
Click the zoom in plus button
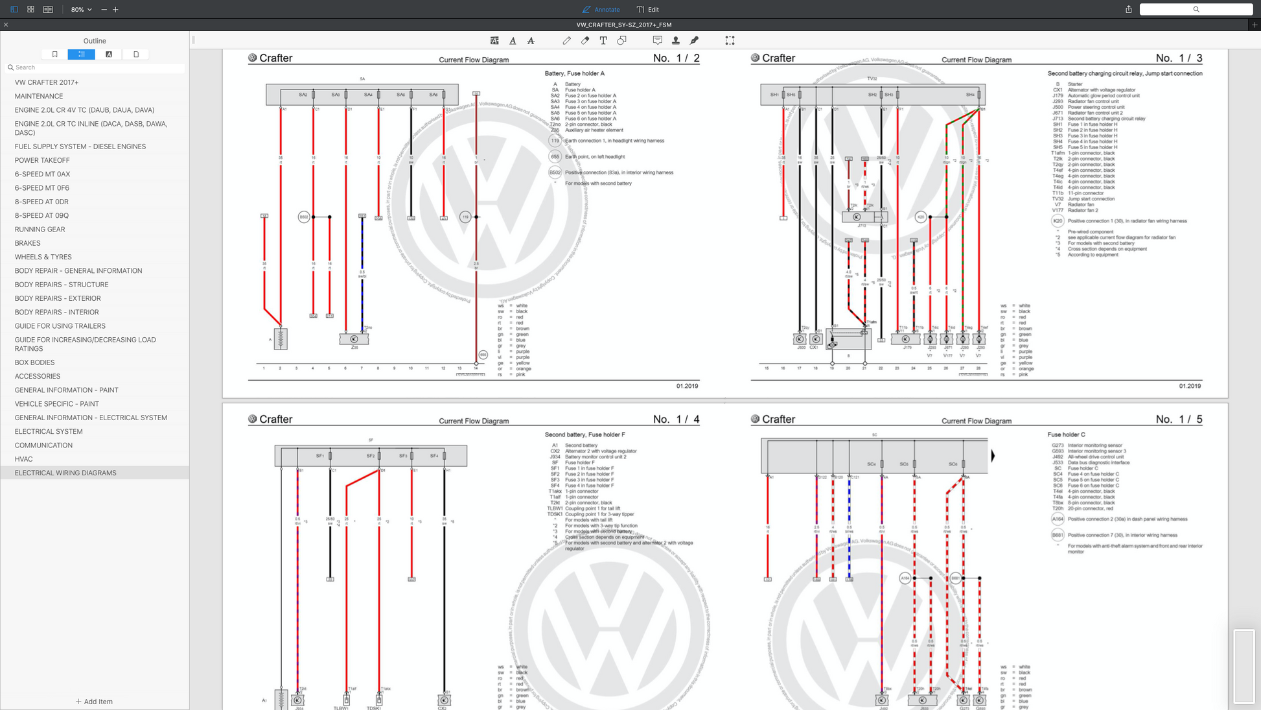115,9
